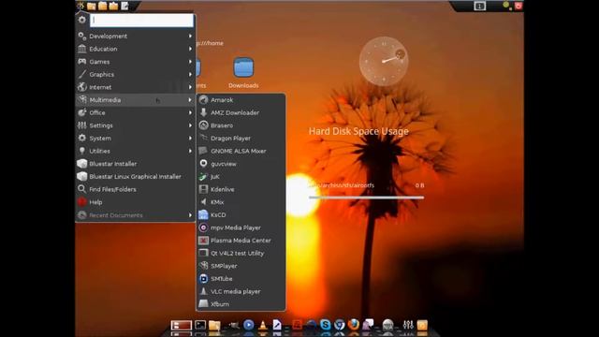Open mpv Media Player

[x=241, y=227]
